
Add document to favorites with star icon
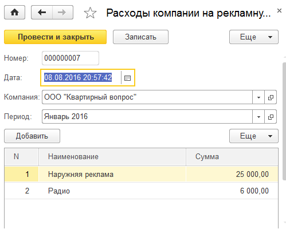90,13
